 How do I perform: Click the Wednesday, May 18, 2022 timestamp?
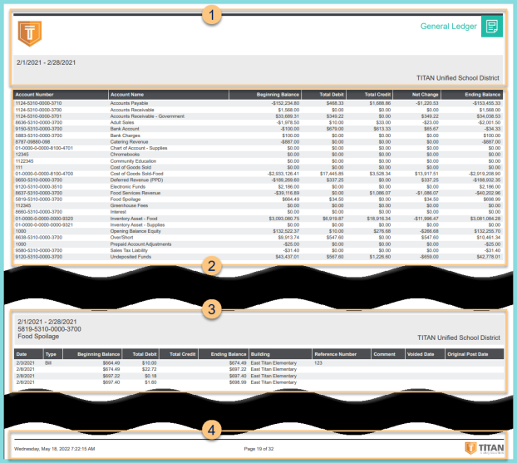point(54,449)
